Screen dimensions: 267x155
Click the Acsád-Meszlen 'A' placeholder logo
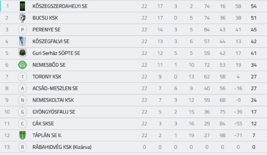pyautogui.click(x=23, y=88)
